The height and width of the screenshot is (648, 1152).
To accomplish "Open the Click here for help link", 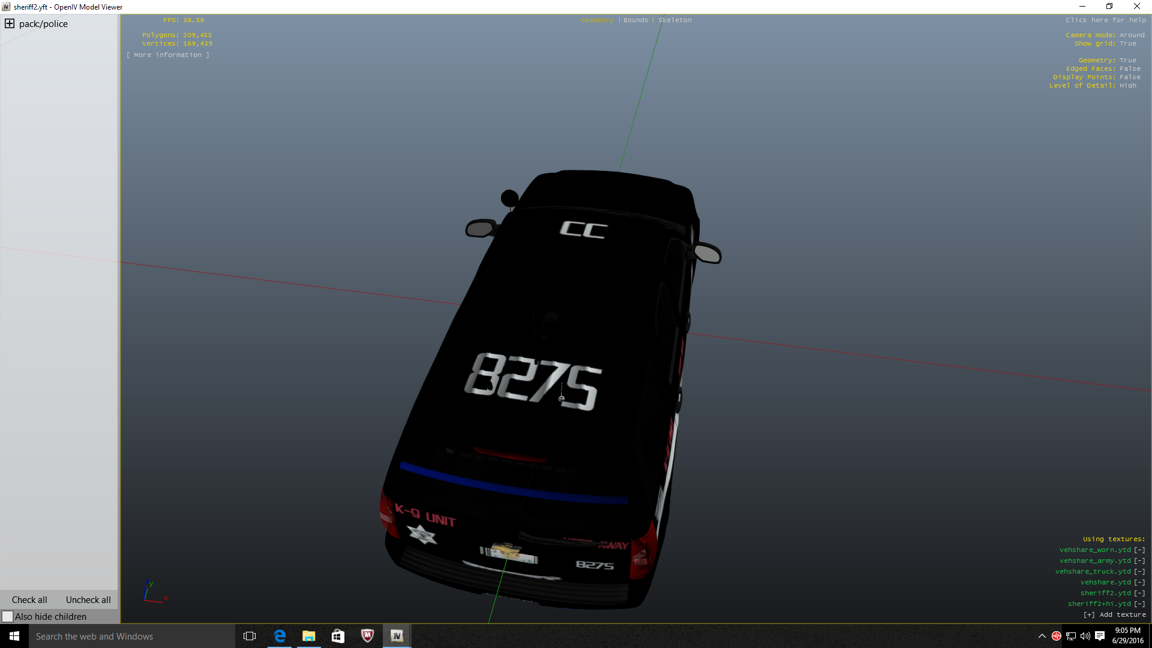I will pyautogui.click(x=1105, y=20).
